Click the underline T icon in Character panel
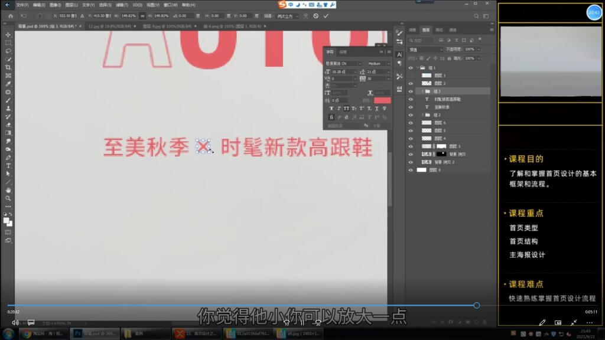This screenshot has height=340, width=605. click(x=377, y=109)
